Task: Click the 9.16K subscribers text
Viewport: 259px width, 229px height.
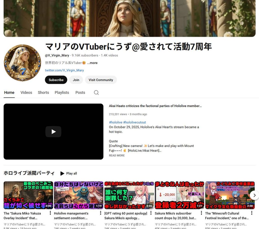Action: tap(85, 55)
